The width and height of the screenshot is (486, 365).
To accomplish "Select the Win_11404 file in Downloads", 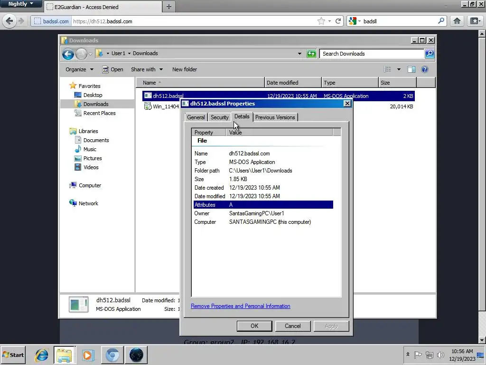I will (162, 106).
